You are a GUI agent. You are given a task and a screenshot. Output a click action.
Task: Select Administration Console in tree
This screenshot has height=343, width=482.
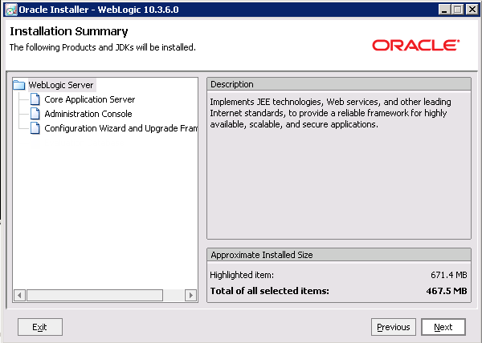88,114
